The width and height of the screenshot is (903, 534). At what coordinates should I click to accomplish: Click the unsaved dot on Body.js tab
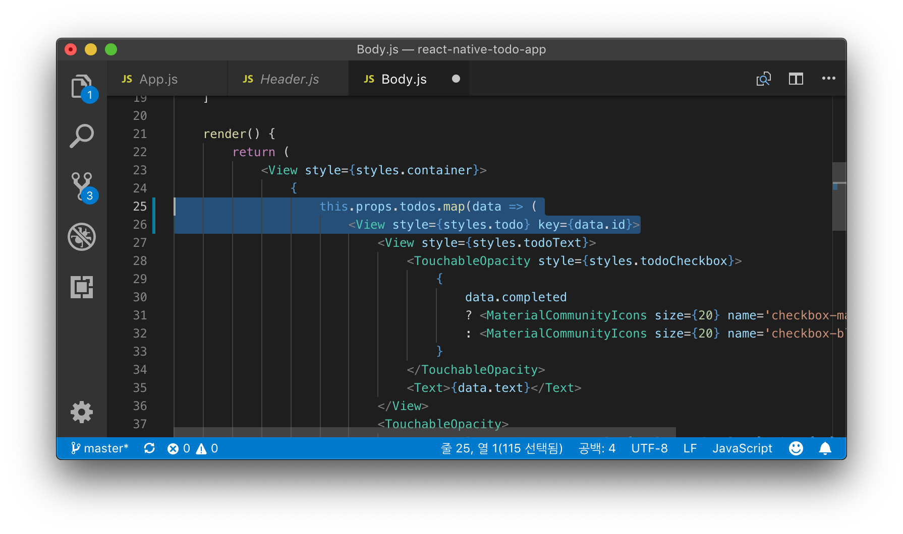point(456,79)
